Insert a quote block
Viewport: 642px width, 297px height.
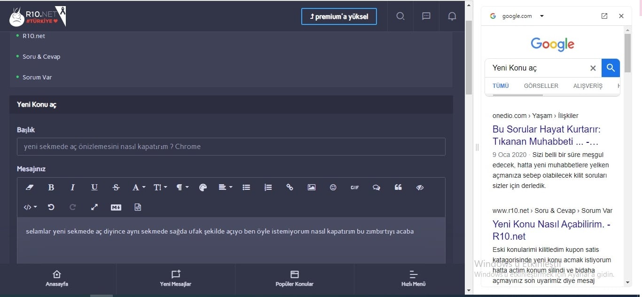398,188
